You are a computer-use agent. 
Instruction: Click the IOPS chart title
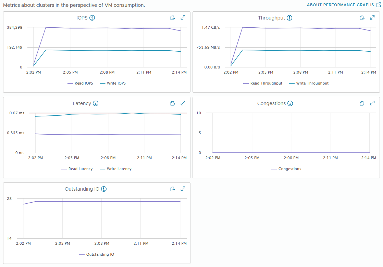tap(82, 18)
